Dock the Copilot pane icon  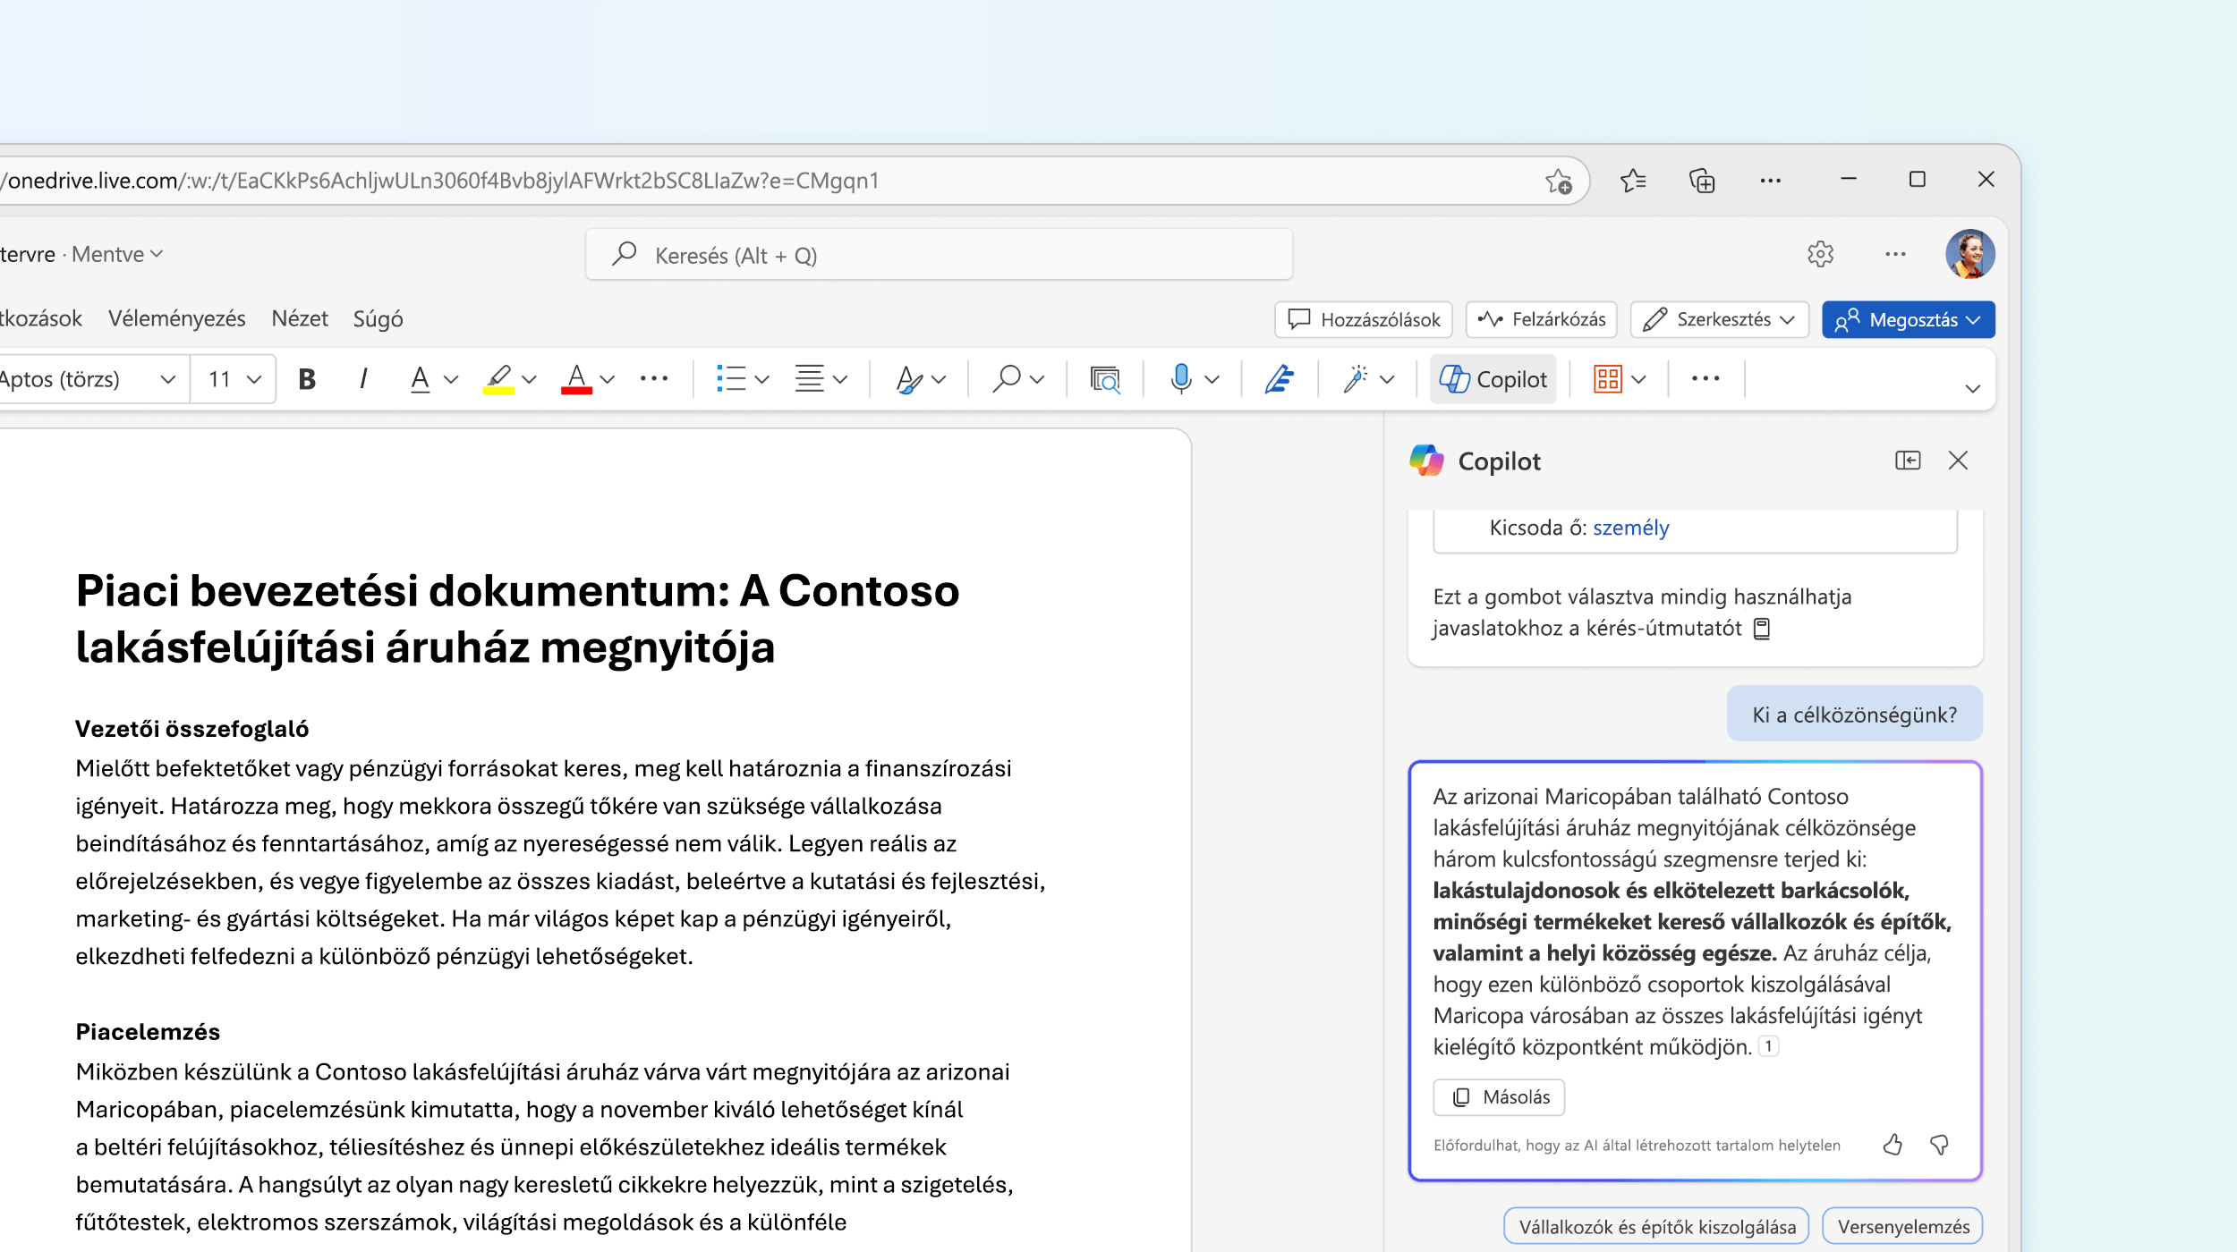(1908, 461)
